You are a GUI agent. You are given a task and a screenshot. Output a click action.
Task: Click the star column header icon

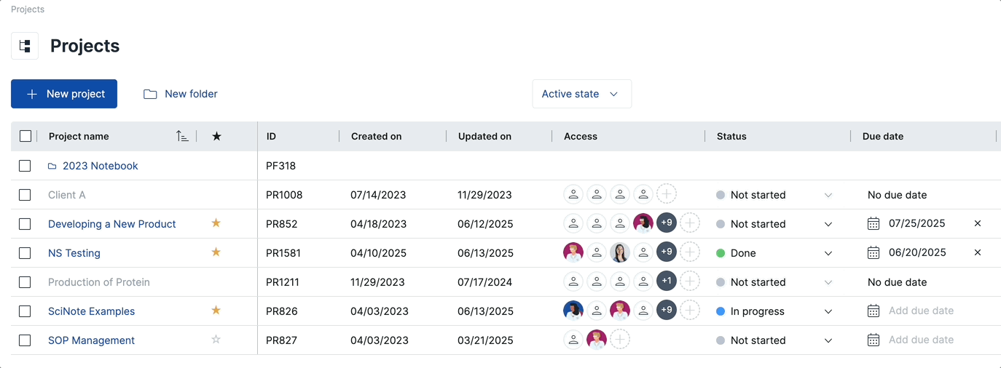(216, 136)
